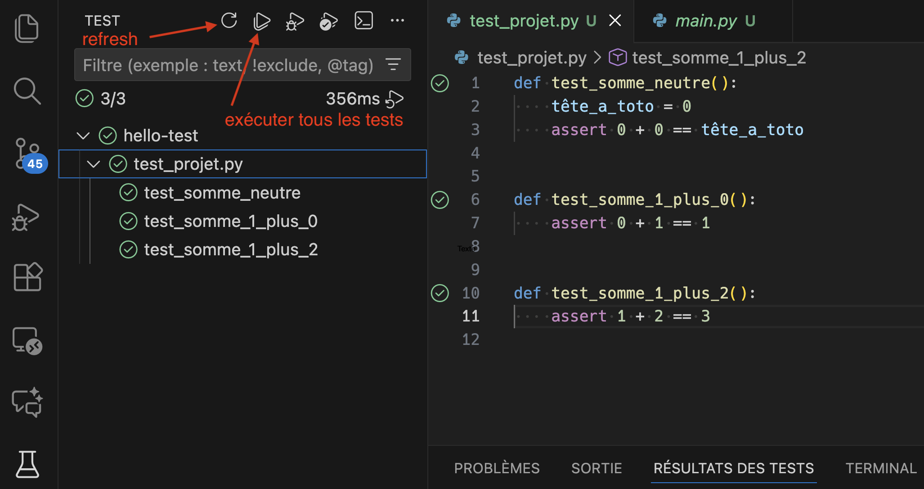924x489 pixels.
Task: Click gutter test status on line 6
Action: (x=440, y=200)
